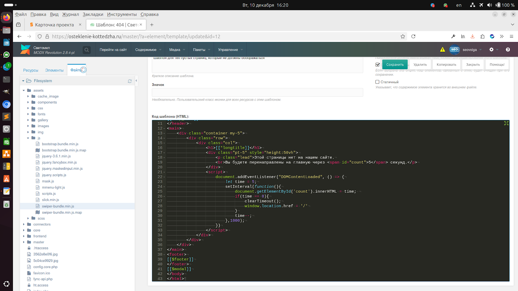Viewport: 518px width, 291px height.
Task: Open the Содержимое menu
Action: click(x=148, y=50)
